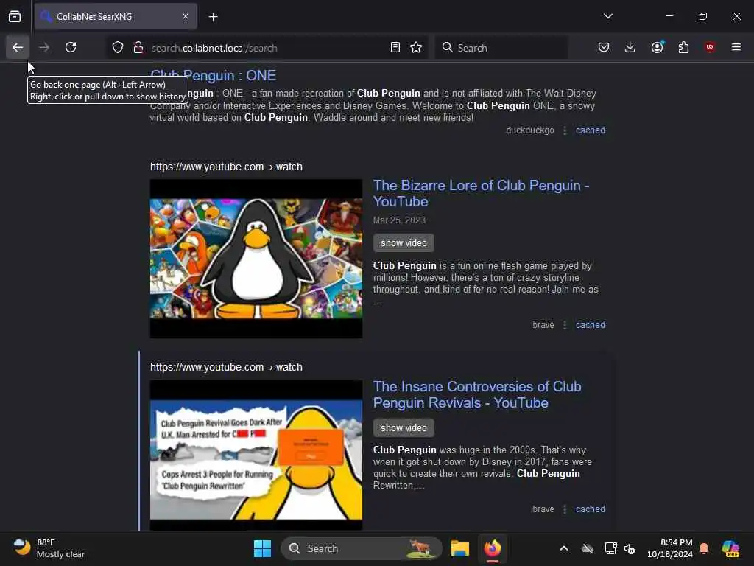Open the network display tray icon
The height and width of the screenshot is (566, 754).
(610, 548)
